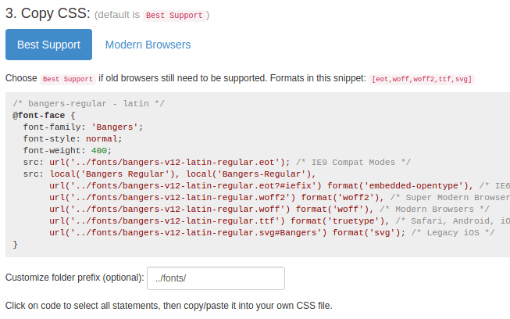
Task: Click the closing brace of code block
Action: (x=15, y=244)
